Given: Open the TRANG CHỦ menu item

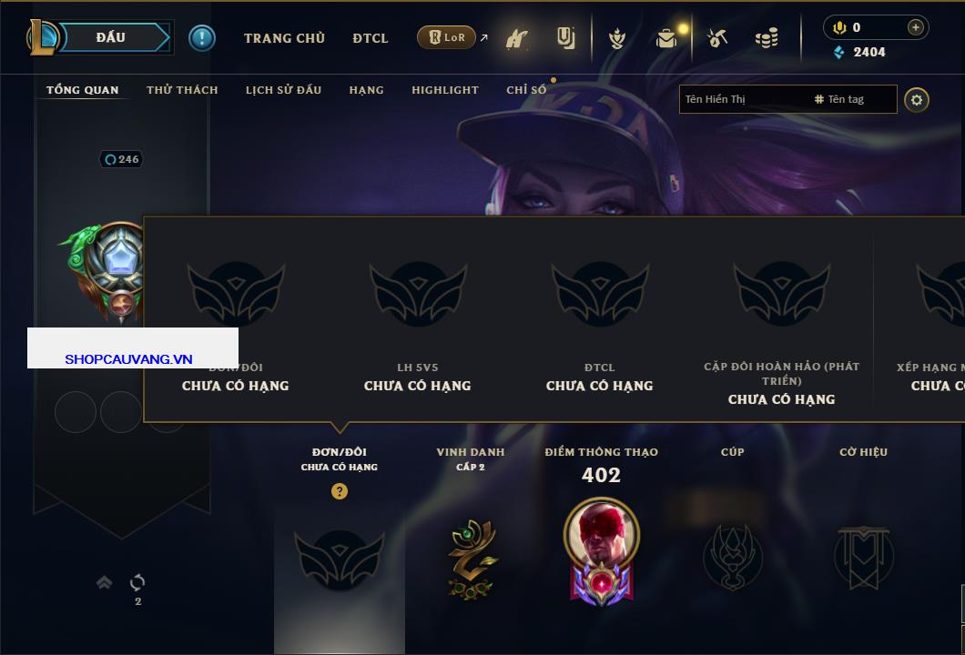Looking at the screenshot, I should [284, 38].
